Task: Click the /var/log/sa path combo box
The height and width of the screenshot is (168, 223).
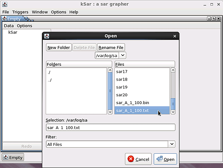Action: point(111,56)
